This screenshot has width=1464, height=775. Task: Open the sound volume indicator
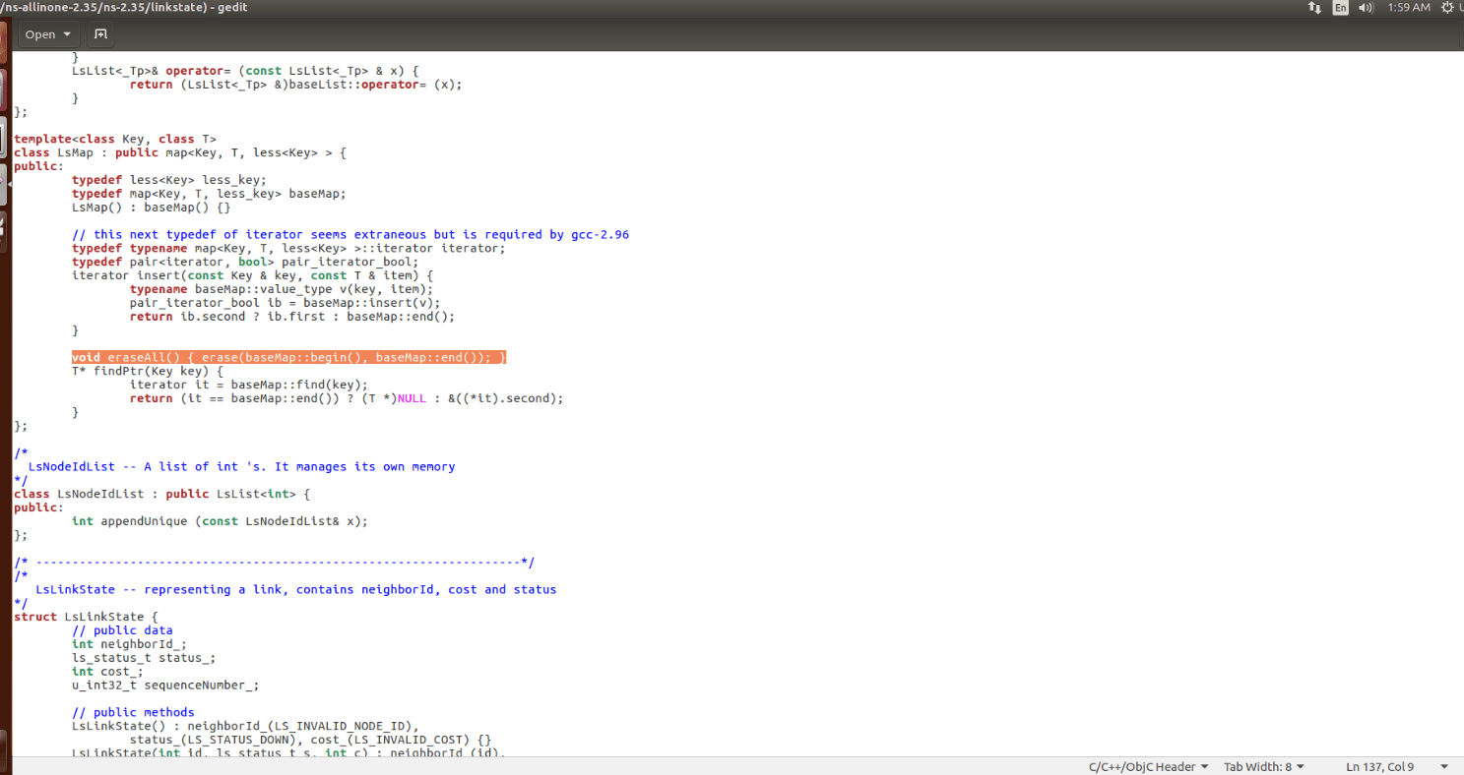1367,8
